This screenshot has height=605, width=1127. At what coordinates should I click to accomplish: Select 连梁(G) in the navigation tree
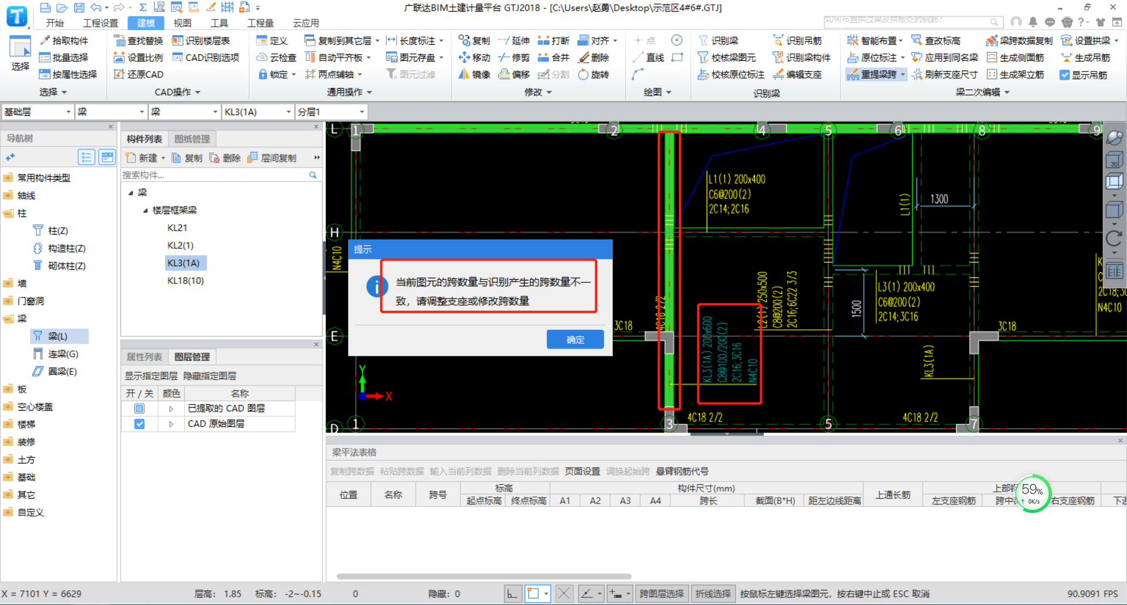(56, 354)
